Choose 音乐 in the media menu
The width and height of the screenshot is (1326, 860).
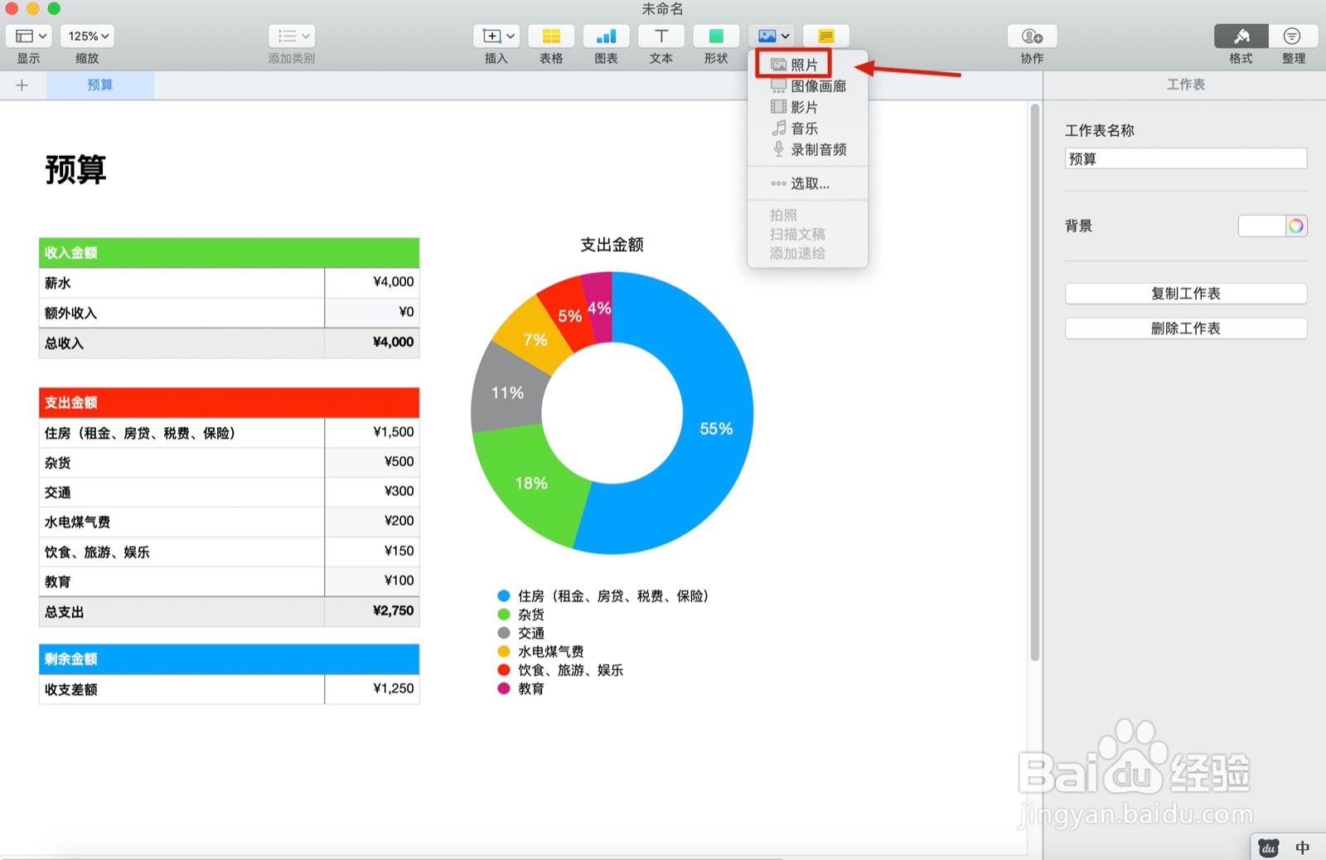pyautogui.click(x=804, y=129)
